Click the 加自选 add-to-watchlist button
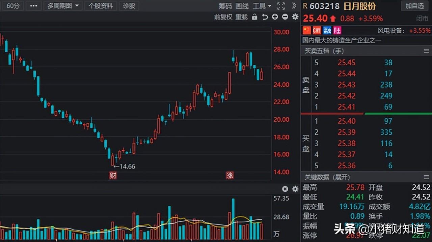Image resolution: width=432 pixels, height=242 pixels. [414, 6]
